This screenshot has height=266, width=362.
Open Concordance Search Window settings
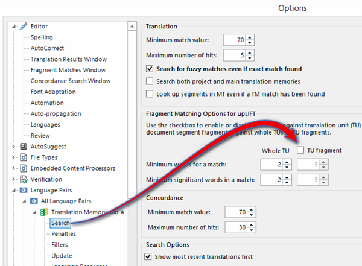(71, 81)
